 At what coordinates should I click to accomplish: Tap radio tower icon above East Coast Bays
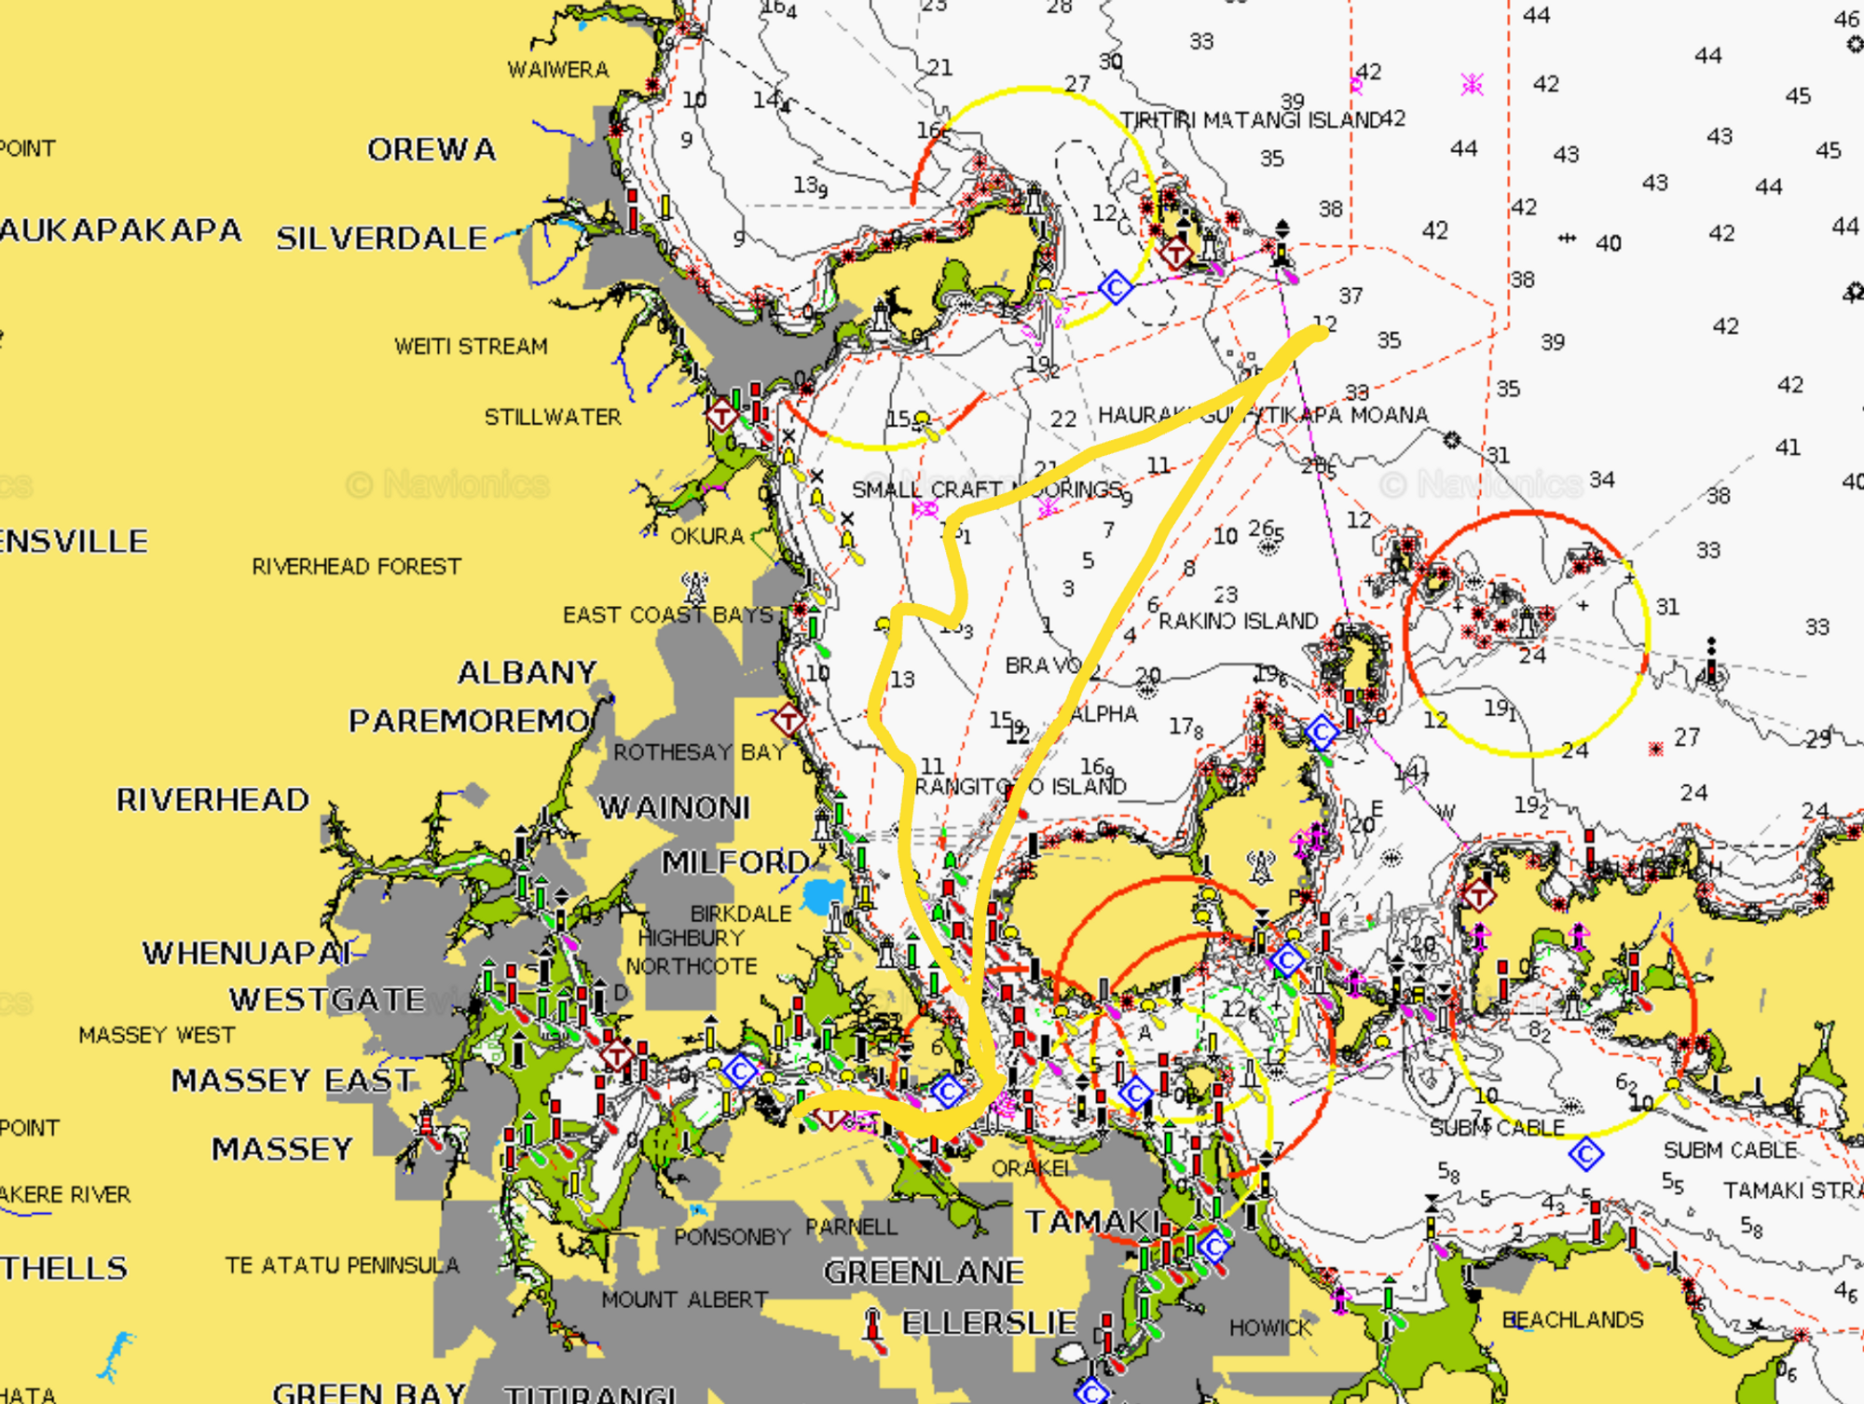(x=694, y=587)
